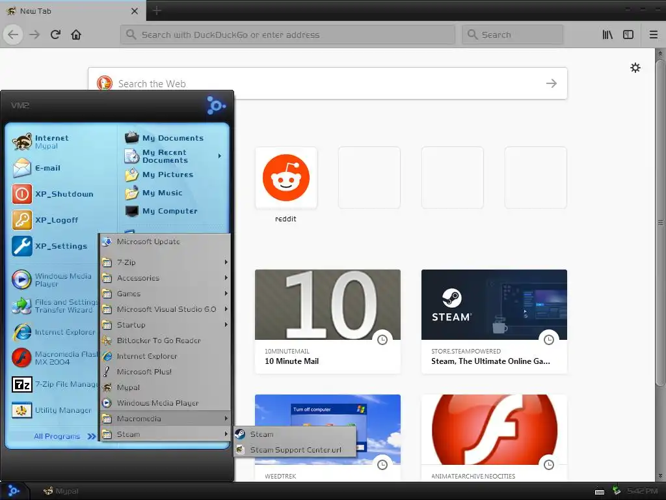Expand My Recent Documents submenu

173,156
